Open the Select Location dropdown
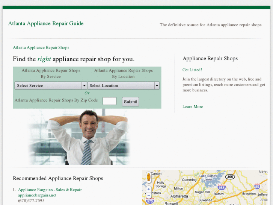 (x=123, y=85)
